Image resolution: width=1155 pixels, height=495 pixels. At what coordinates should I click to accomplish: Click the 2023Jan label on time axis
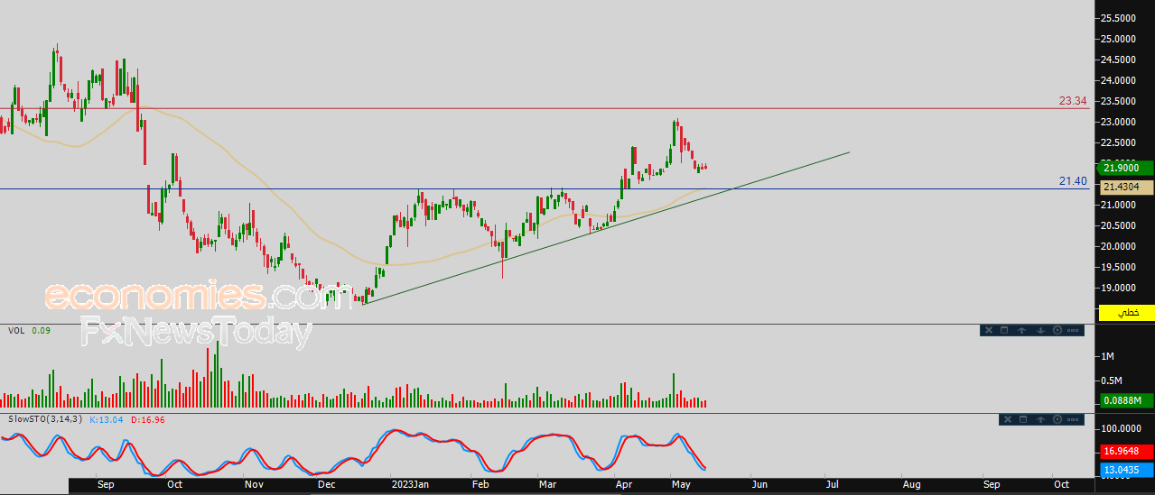click(409, 484)
